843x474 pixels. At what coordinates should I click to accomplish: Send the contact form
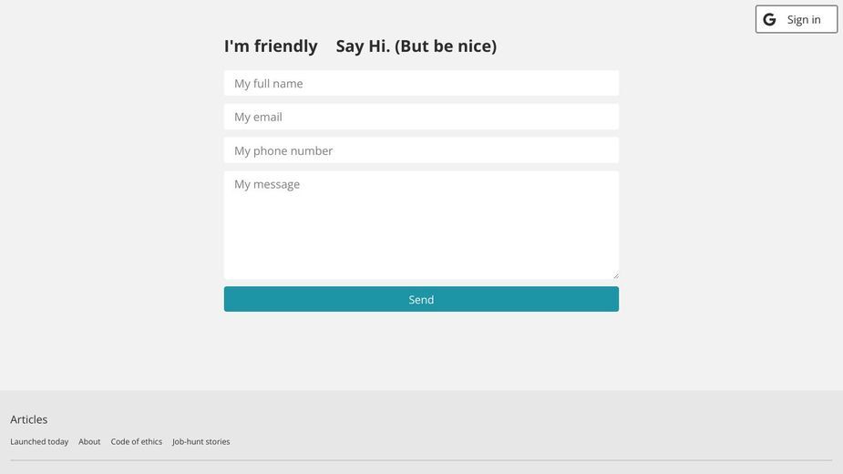(421, 299)
